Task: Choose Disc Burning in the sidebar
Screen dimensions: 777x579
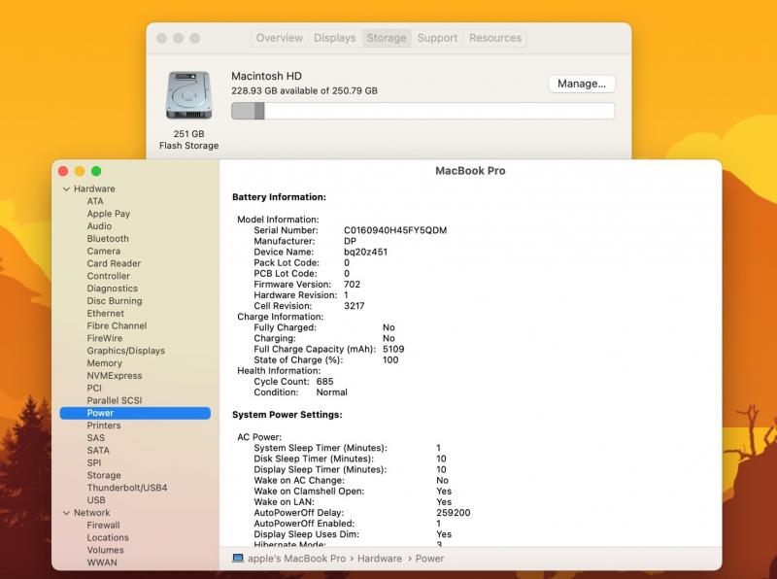Action: [x=115, y=301]
